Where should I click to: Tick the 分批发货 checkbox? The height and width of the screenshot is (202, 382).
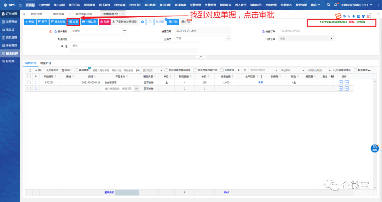click(x=222, y=70)
